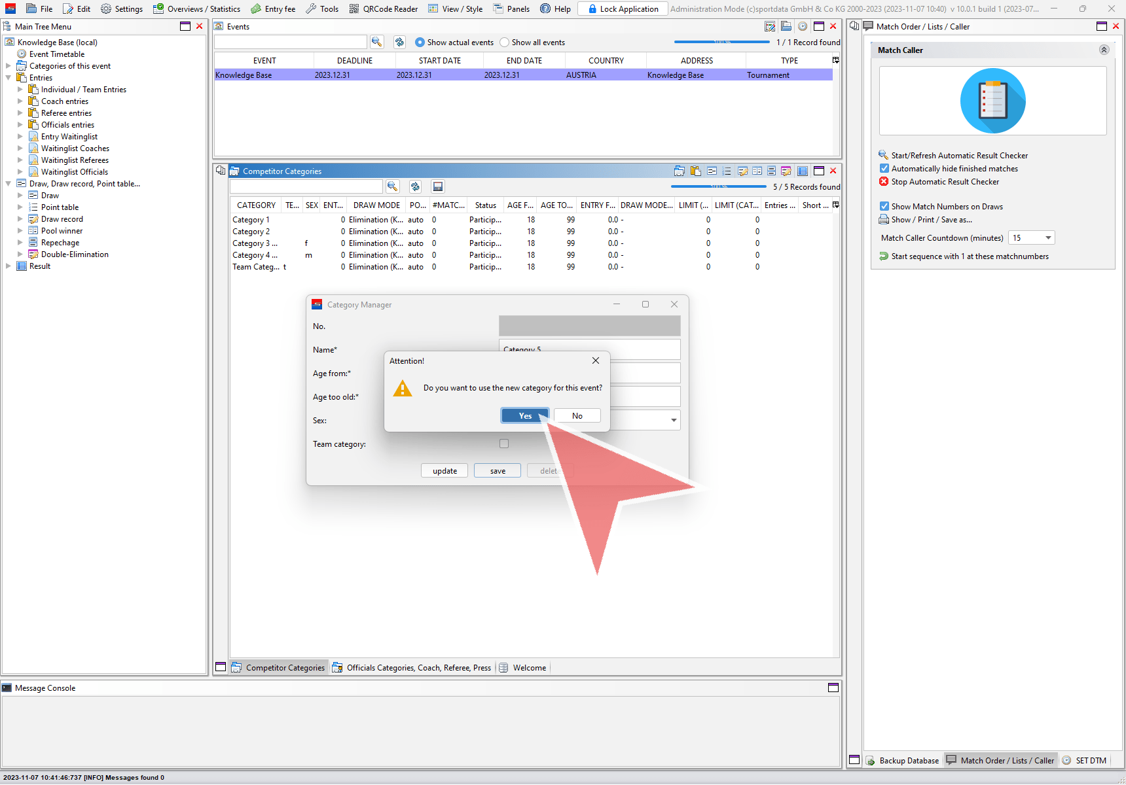The image size is (1126, 785).
Task: Toggle Show Match Numbers on Draws checkbox
Action: (x=884, y=207)
